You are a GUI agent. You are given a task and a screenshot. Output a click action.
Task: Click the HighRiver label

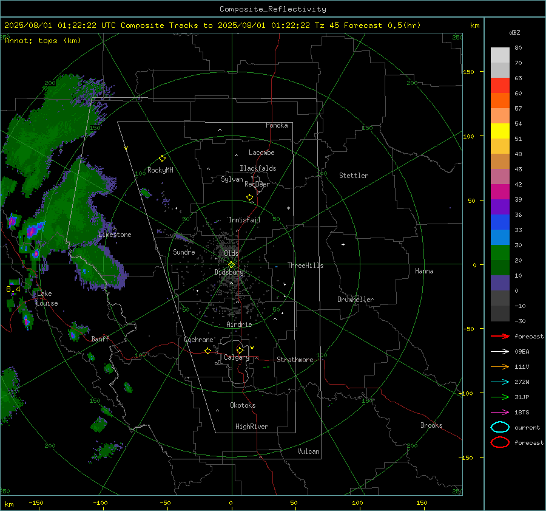pos(252,427)
